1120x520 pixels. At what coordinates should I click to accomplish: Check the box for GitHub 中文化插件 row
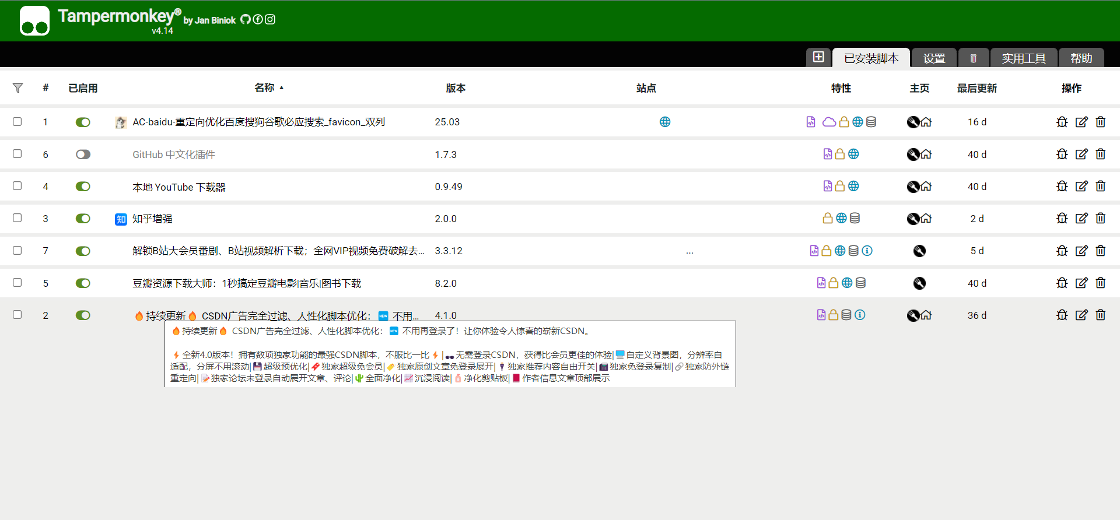click(x=17, y=153)
